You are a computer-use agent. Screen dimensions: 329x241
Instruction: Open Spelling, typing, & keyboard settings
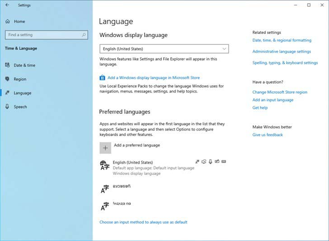click(285, 63)
